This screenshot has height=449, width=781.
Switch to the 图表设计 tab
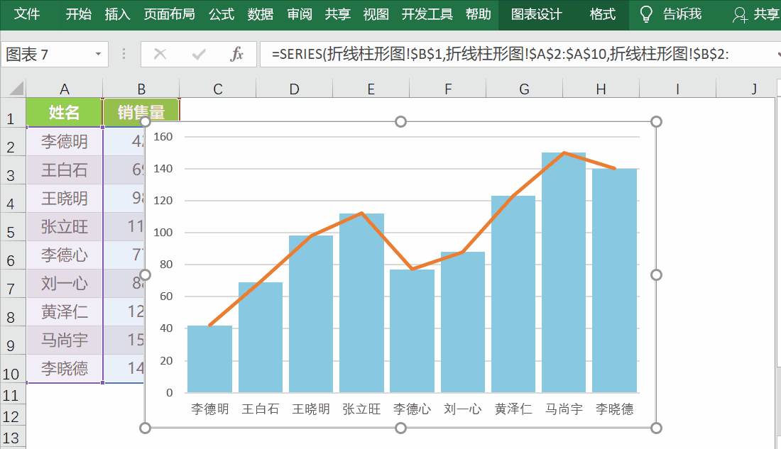pyautogui.click(x=537, y=14)
